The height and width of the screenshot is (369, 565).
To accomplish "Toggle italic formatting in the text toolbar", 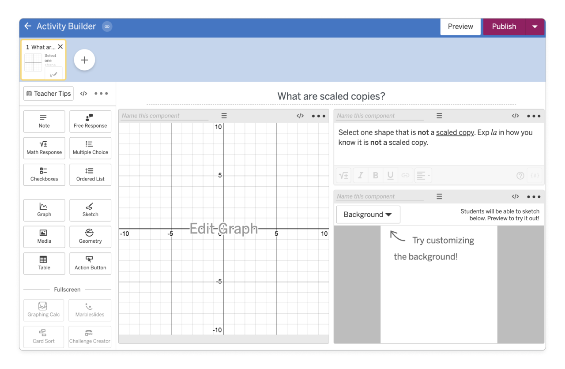I will pyautogui.click(x=360, y=175).
